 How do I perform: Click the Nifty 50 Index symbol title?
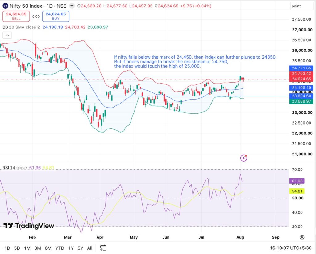coord(38,6)
